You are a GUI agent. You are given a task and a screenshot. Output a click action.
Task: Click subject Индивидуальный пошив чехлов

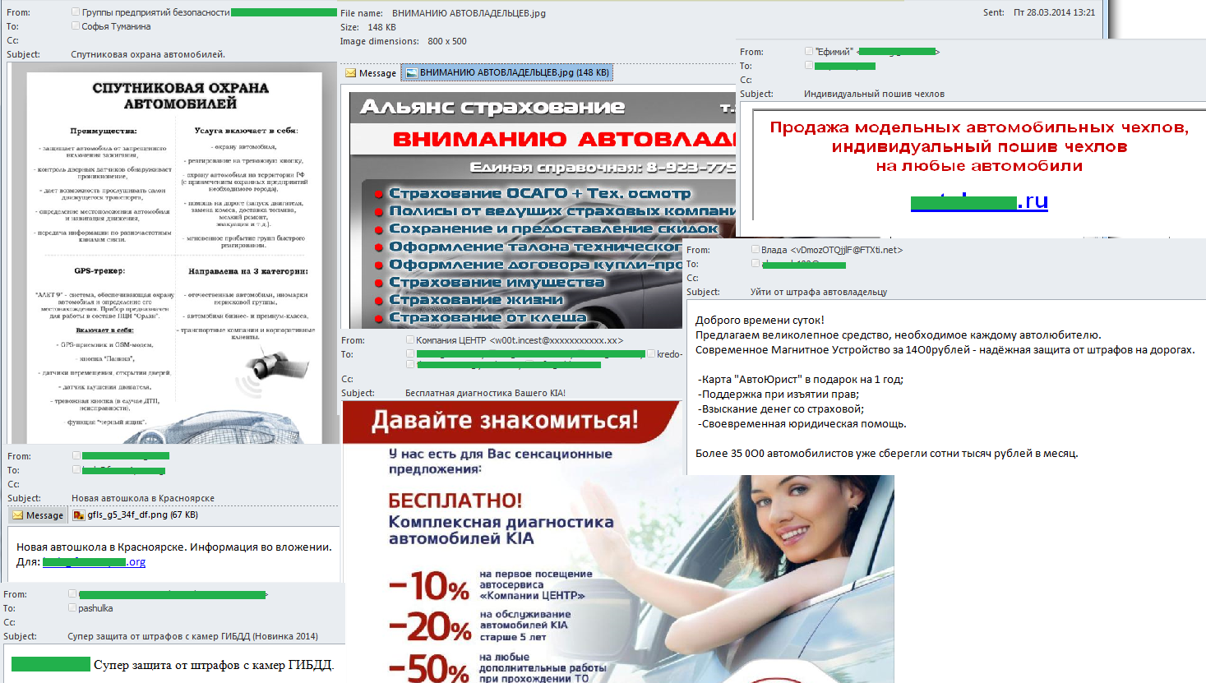point(874,94)
